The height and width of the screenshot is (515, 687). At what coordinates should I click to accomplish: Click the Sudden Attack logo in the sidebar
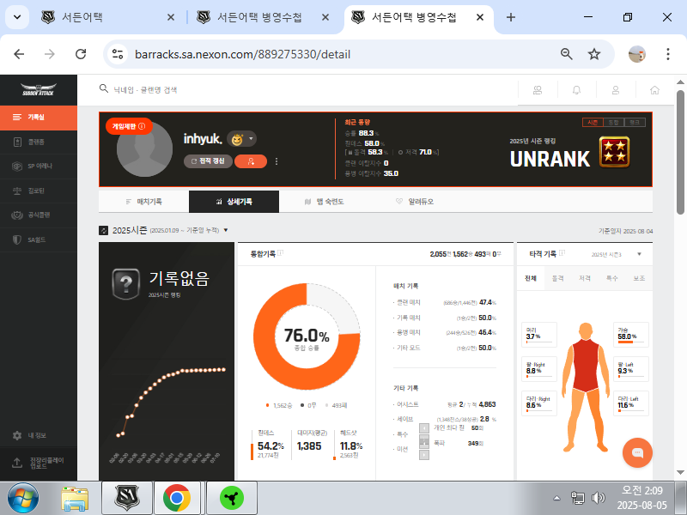pyautogui.click(x=39, y=89)
